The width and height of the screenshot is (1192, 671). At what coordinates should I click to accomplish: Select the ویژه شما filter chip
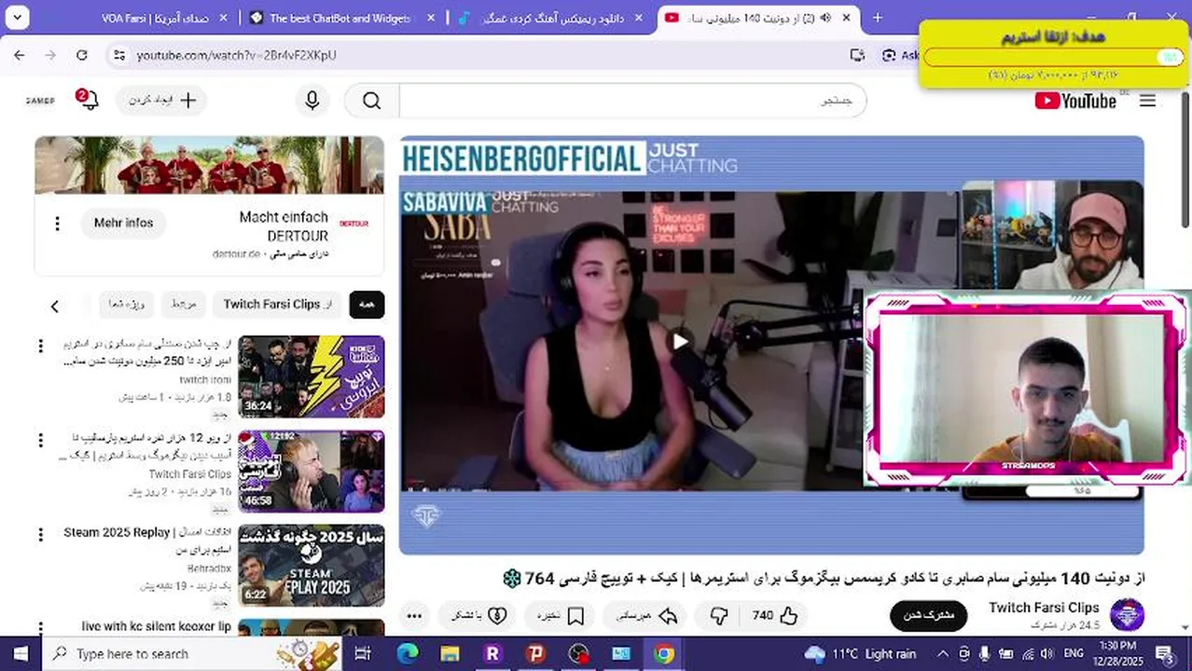[127, 305]
